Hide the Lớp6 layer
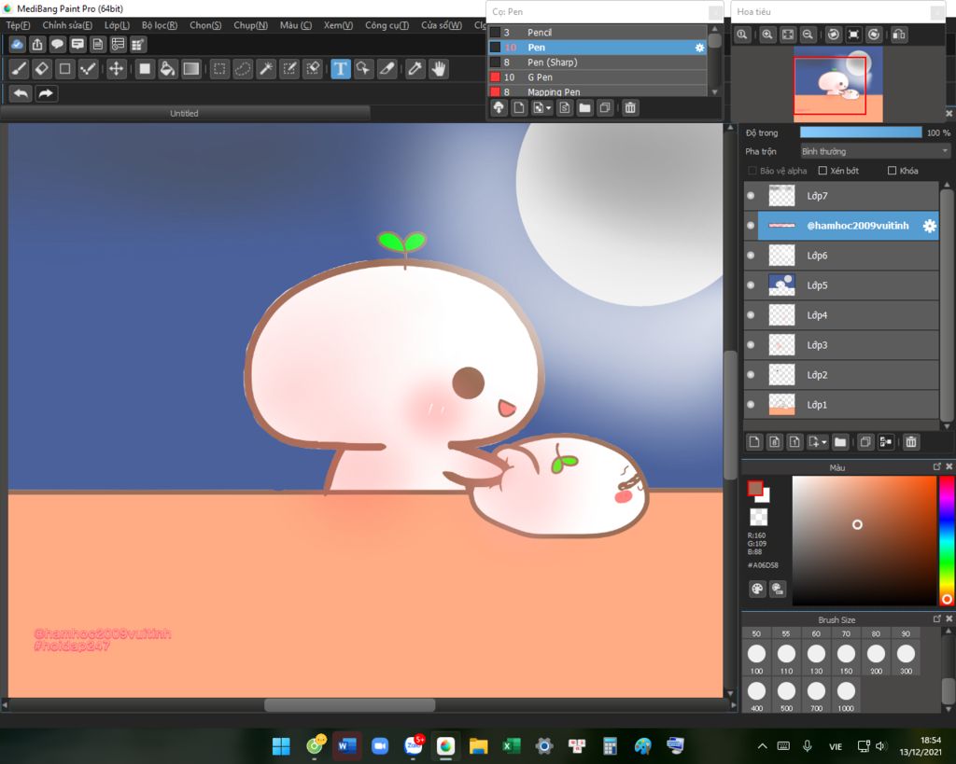This screenshot has height=764, width=956. (751, 256)
